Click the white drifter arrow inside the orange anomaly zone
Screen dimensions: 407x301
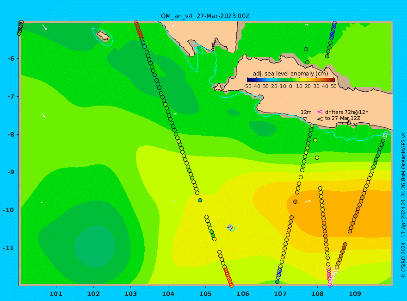308,201
